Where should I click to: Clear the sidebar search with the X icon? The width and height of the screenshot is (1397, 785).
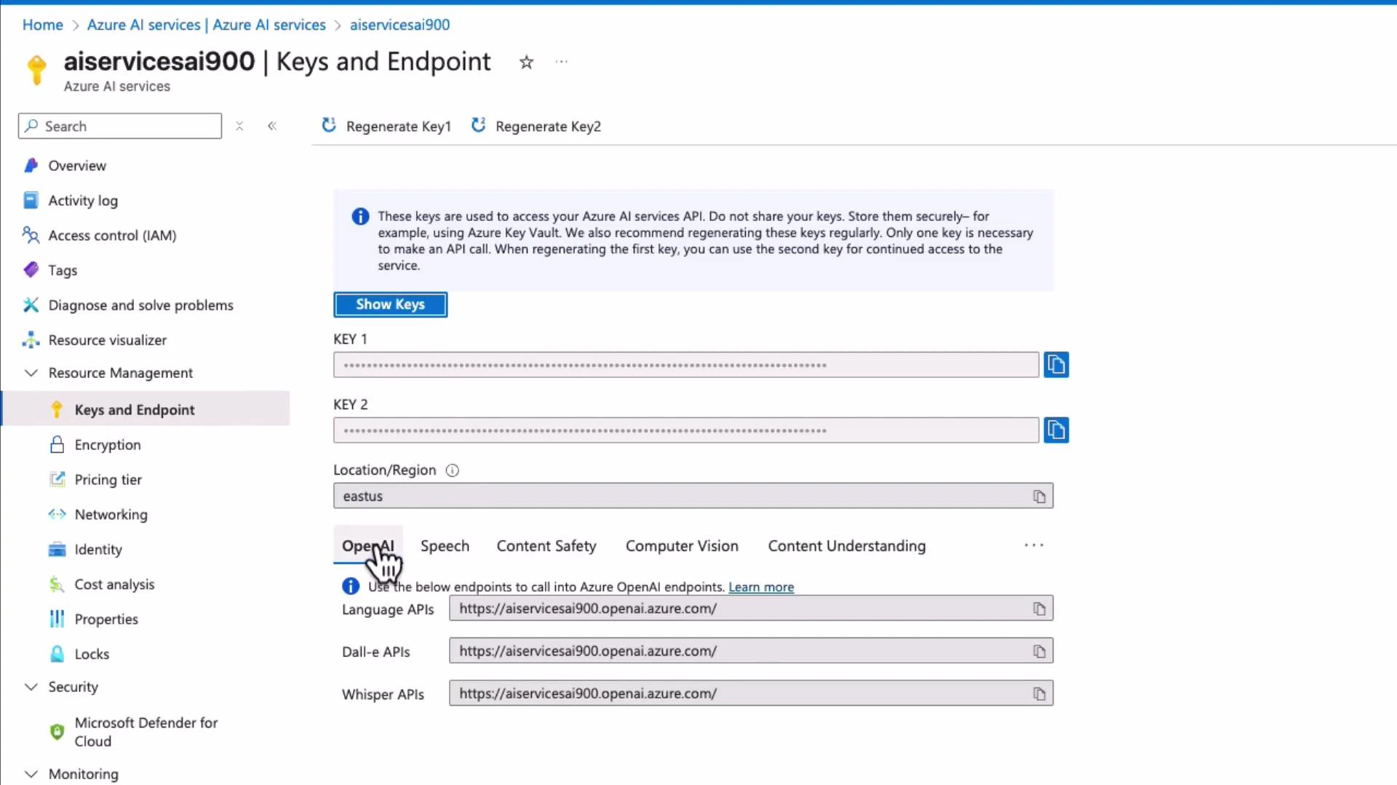click(239, 126)
